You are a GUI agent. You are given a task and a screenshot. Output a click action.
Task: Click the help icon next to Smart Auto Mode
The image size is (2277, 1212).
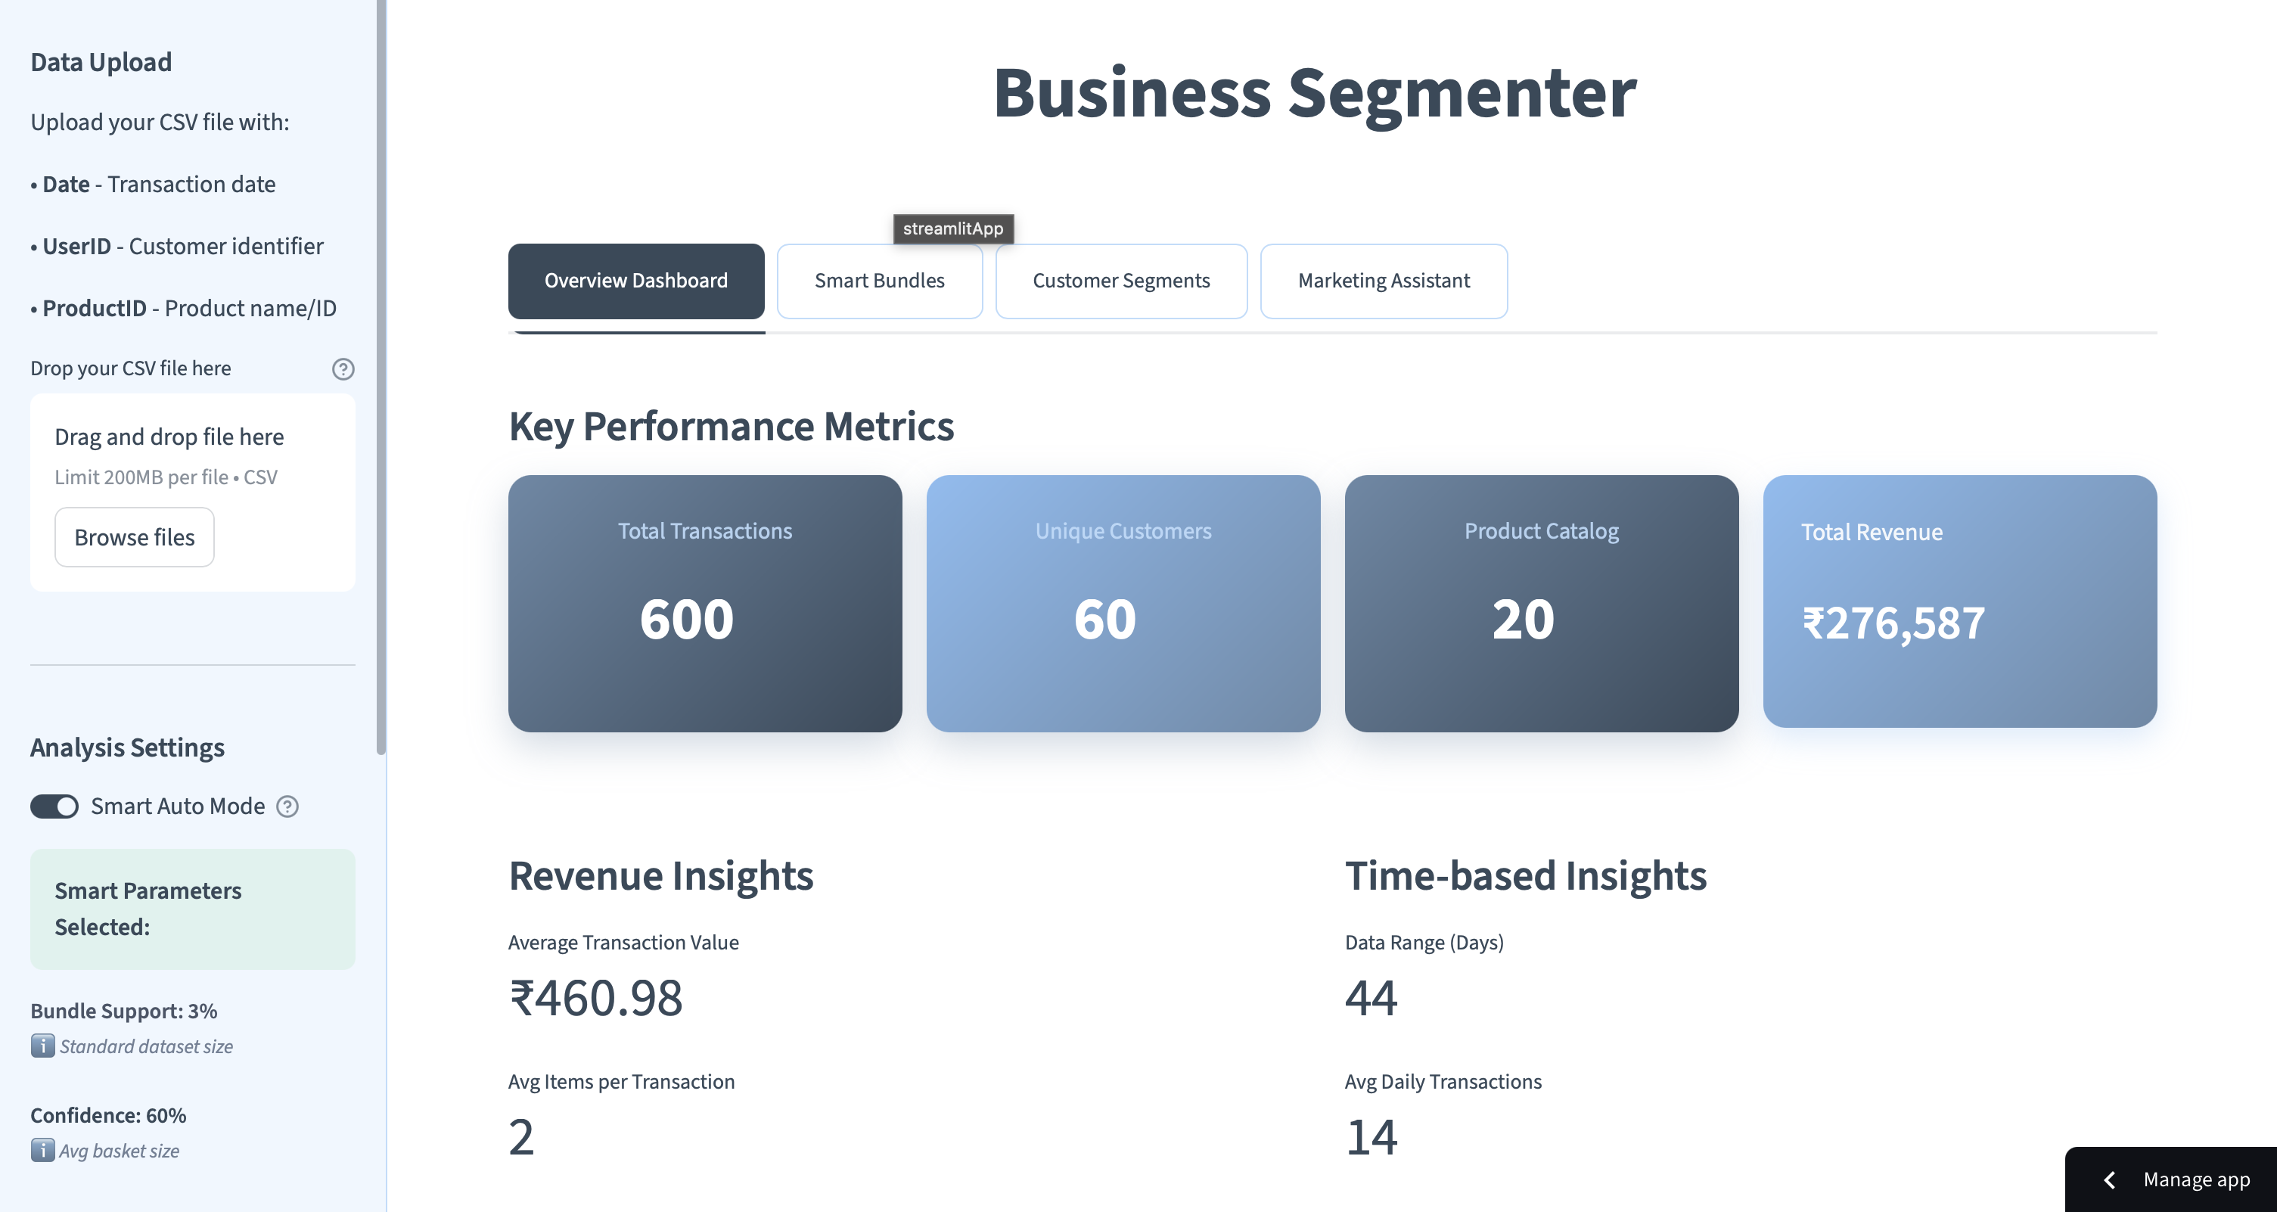tap(287, 805)
